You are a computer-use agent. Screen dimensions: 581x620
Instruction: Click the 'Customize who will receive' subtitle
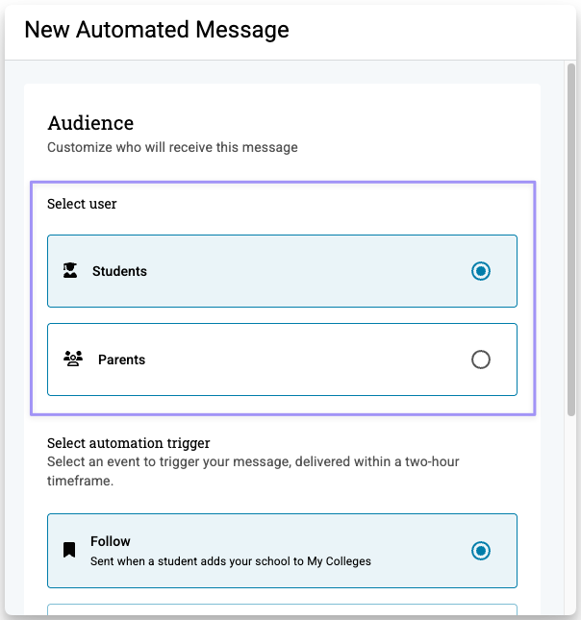172,147
